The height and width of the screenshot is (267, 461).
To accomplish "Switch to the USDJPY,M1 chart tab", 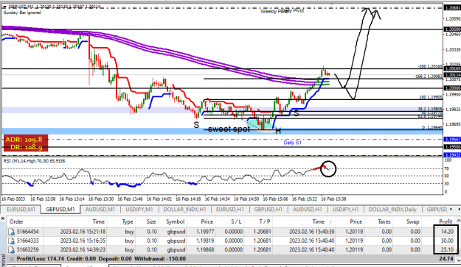I will click(139, 210).
